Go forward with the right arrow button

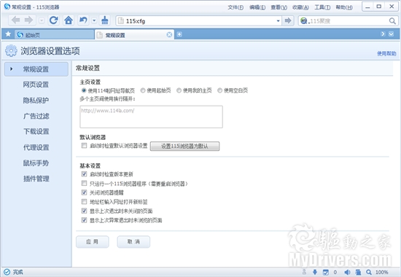pyautogui.click(x=28, y=20)
